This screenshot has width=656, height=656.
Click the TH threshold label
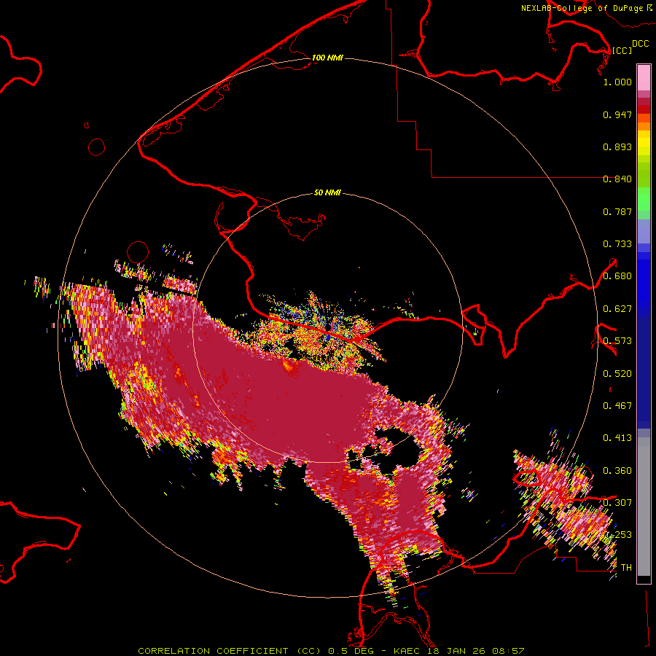pos(626,568)
